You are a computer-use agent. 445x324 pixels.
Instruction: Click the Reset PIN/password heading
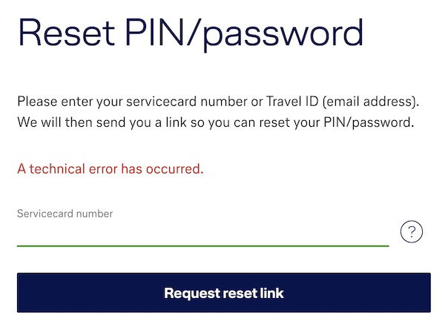coord(191,33)
